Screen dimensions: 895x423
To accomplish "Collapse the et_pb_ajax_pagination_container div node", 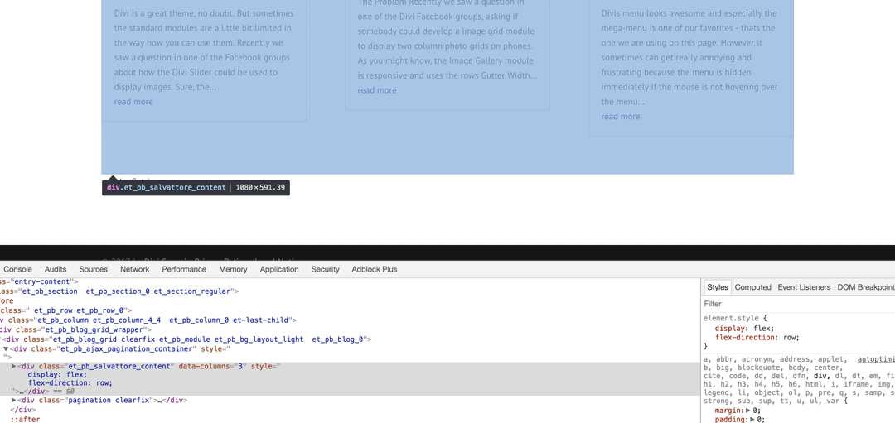I will click(6, 348).
